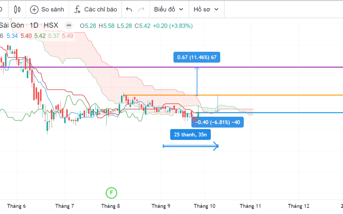Select the −0.40 (−6.81%) price range label

[x=218, y=122]
